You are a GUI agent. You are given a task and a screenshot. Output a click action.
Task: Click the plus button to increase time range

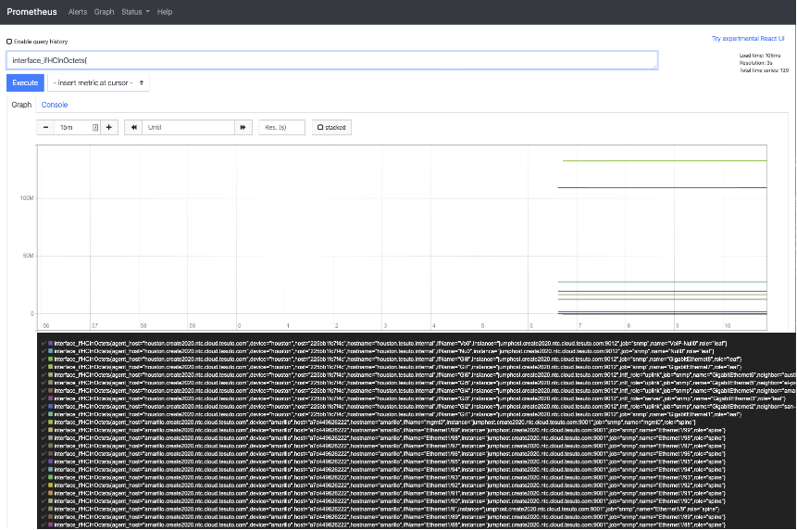tap(109, 127)
